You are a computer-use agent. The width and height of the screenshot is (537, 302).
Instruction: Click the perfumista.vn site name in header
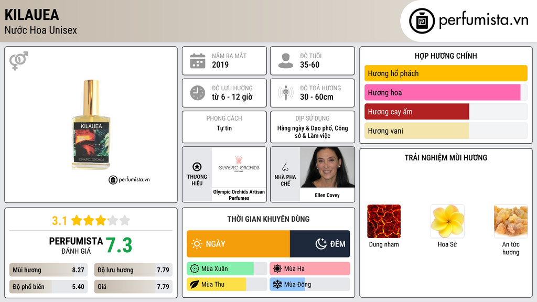(x=484, y=20)
